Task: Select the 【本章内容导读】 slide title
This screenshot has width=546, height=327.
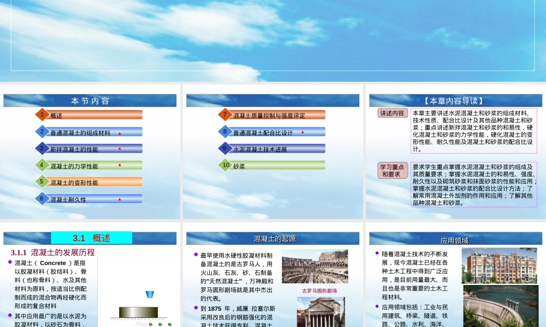Action: pyautogui.click(x=454, y=101)
